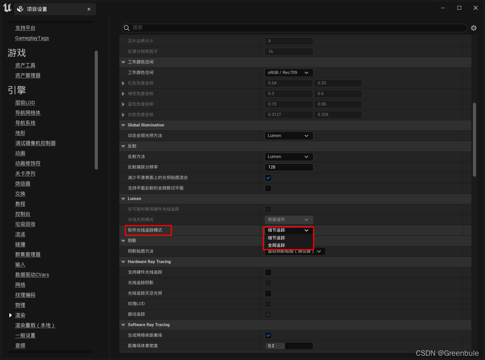This screenshot has height=360, width=485.
Task: Collapse the 反射 section
Action: (x=123, y=146)
